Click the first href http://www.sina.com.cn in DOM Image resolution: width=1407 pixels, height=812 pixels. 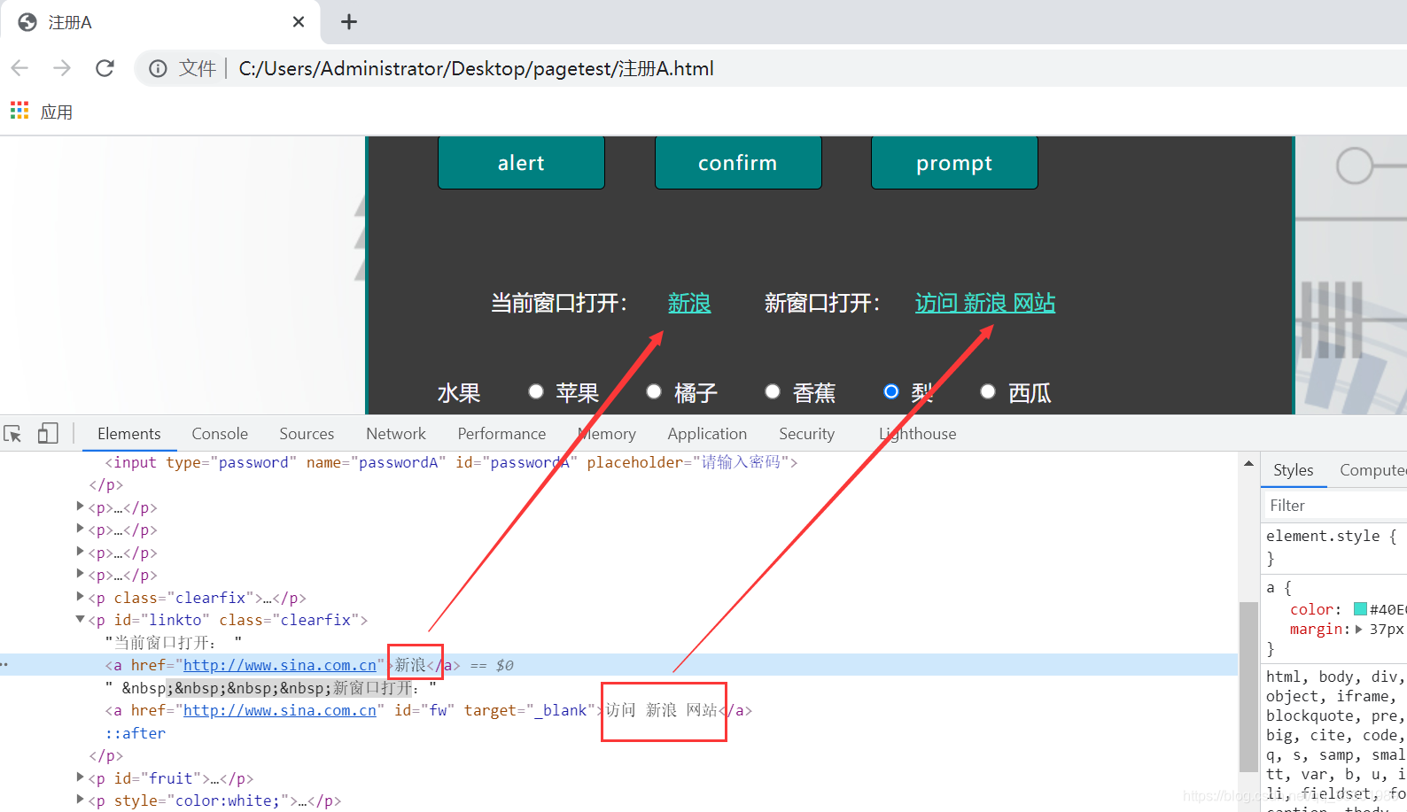tap(280, 665)
